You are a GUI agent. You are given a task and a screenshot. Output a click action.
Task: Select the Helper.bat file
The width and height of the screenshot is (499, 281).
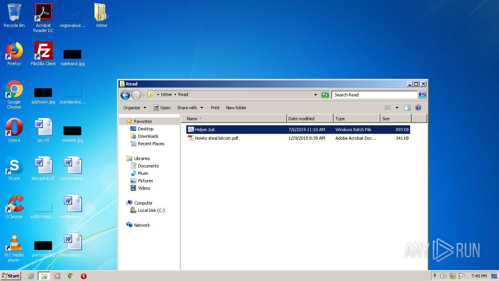pos(298,130)
